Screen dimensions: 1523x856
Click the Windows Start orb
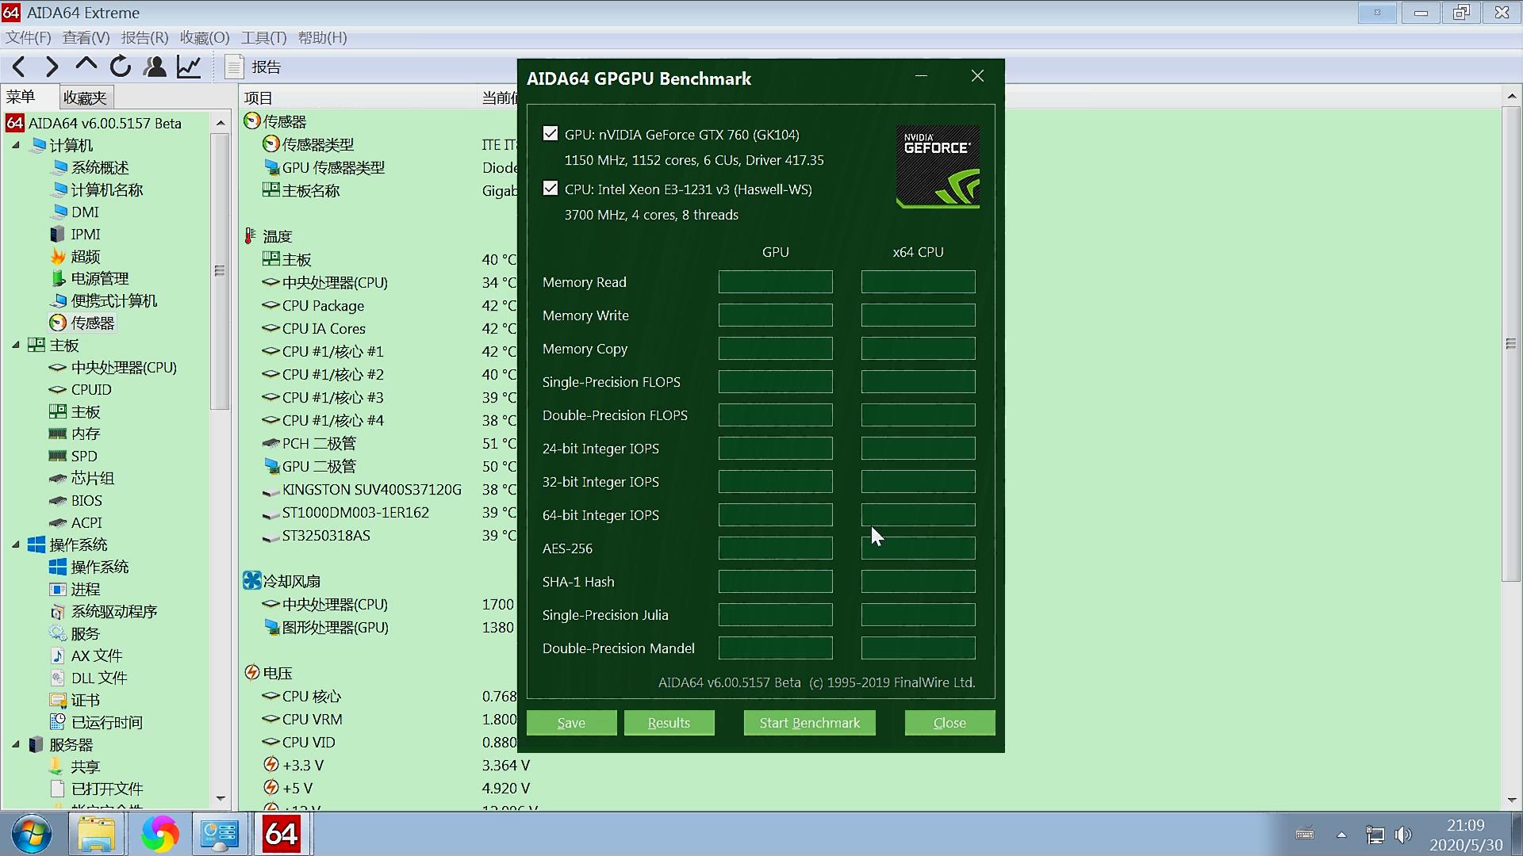32,834
